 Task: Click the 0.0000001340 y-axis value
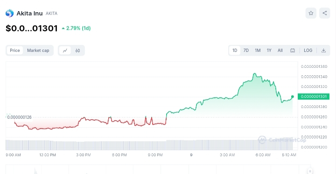pyautogui.click(x=314, y=77)
